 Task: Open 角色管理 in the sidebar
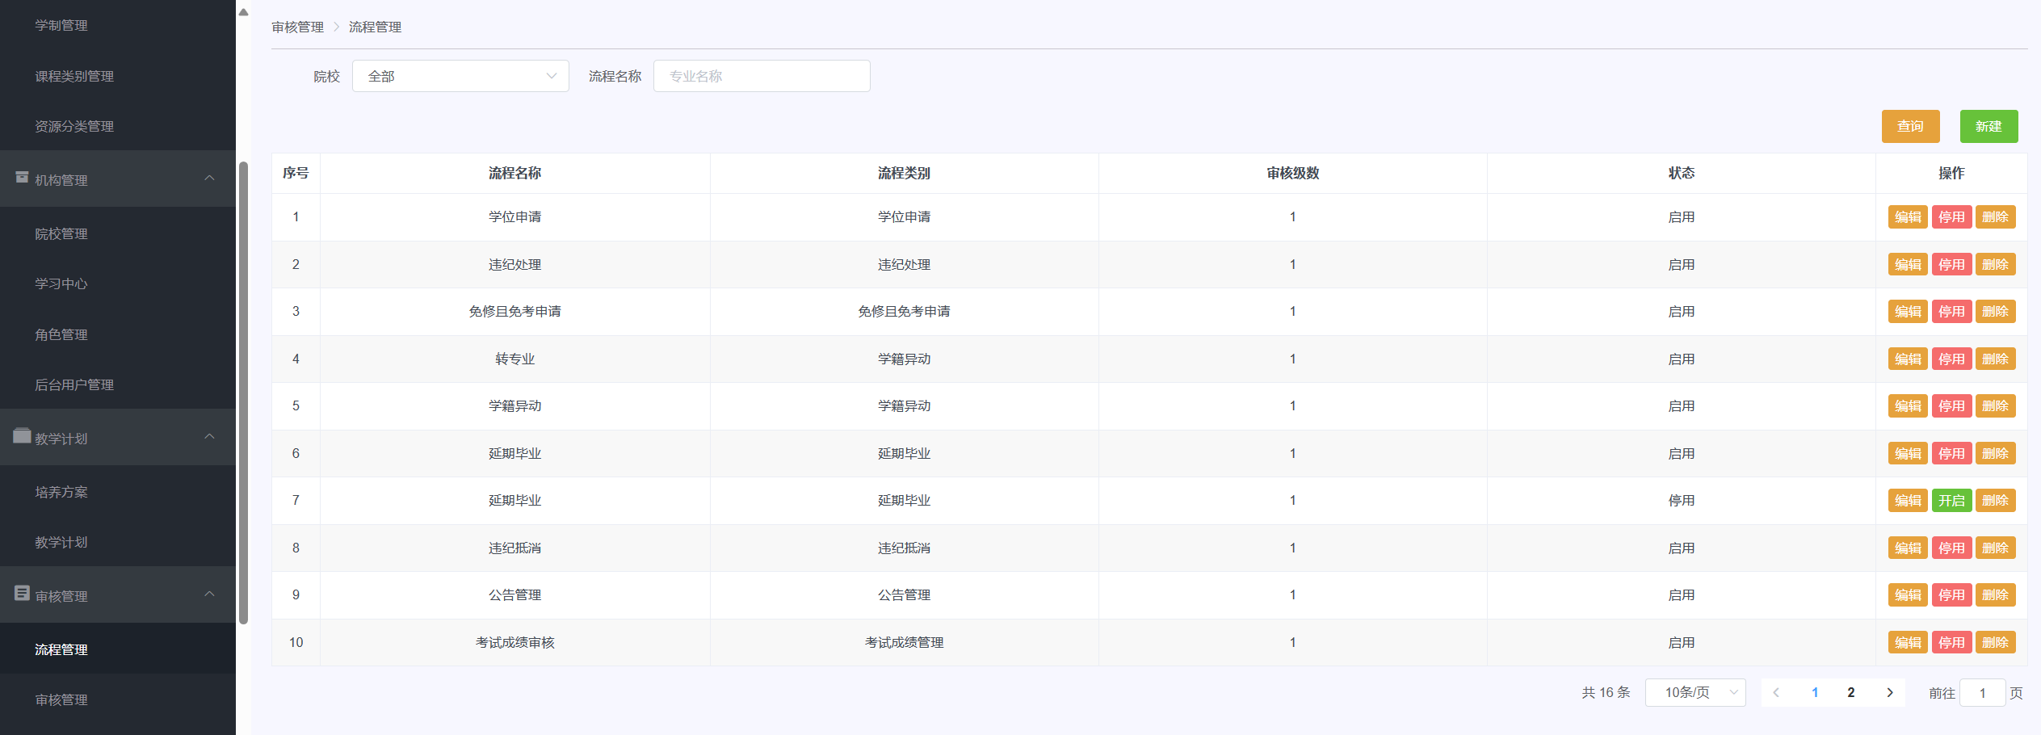(61, 334)
